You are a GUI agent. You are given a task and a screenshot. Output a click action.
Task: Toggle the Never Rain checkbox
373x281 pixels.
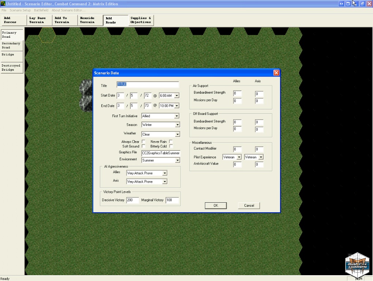171,142
